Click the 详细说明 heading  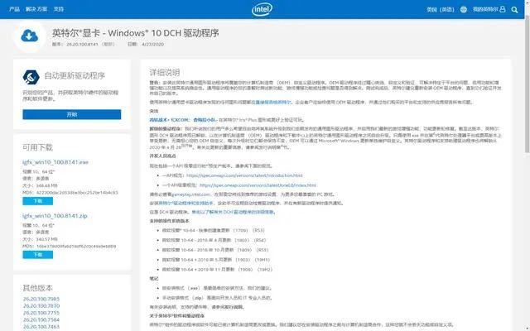(165, 72)
